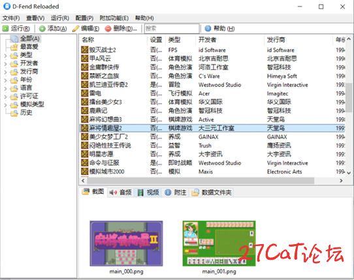Open the 文件(F) menu
354x280 pixels.
click(x=11, y=18)
